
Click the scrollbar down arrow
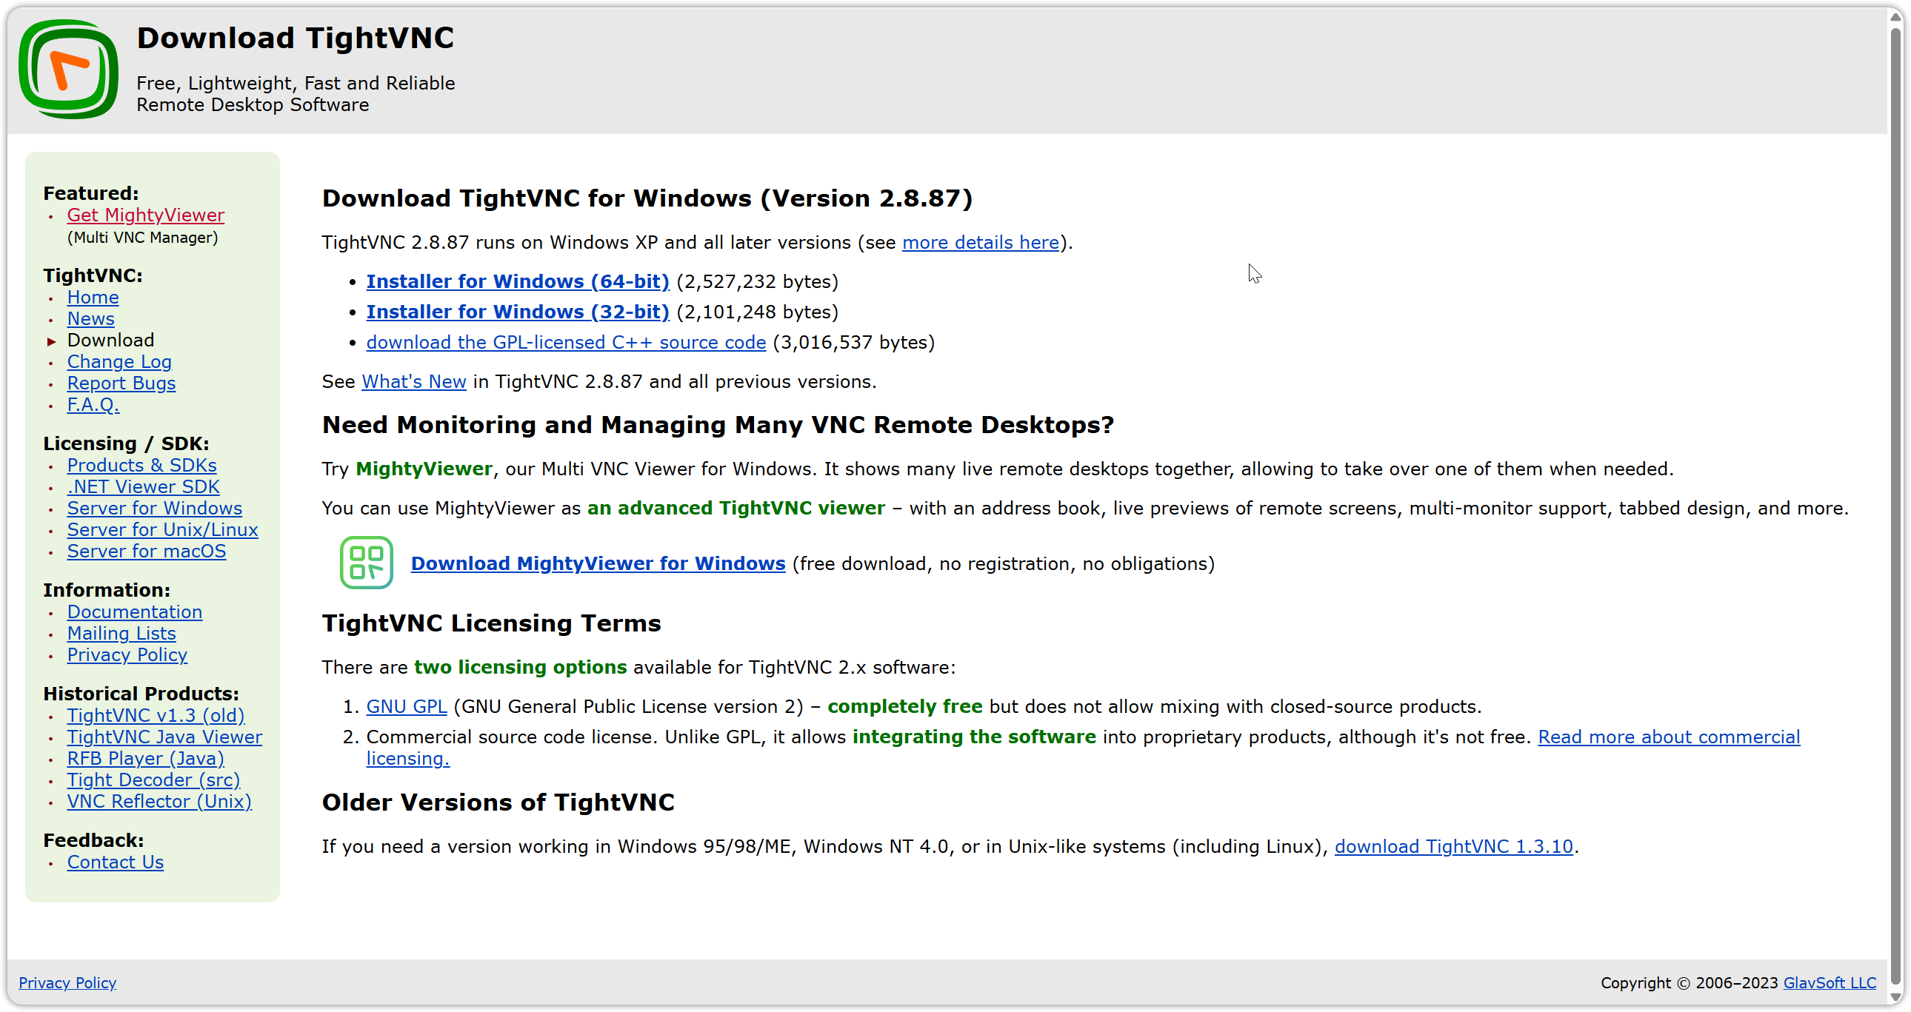click(1896, 998)
